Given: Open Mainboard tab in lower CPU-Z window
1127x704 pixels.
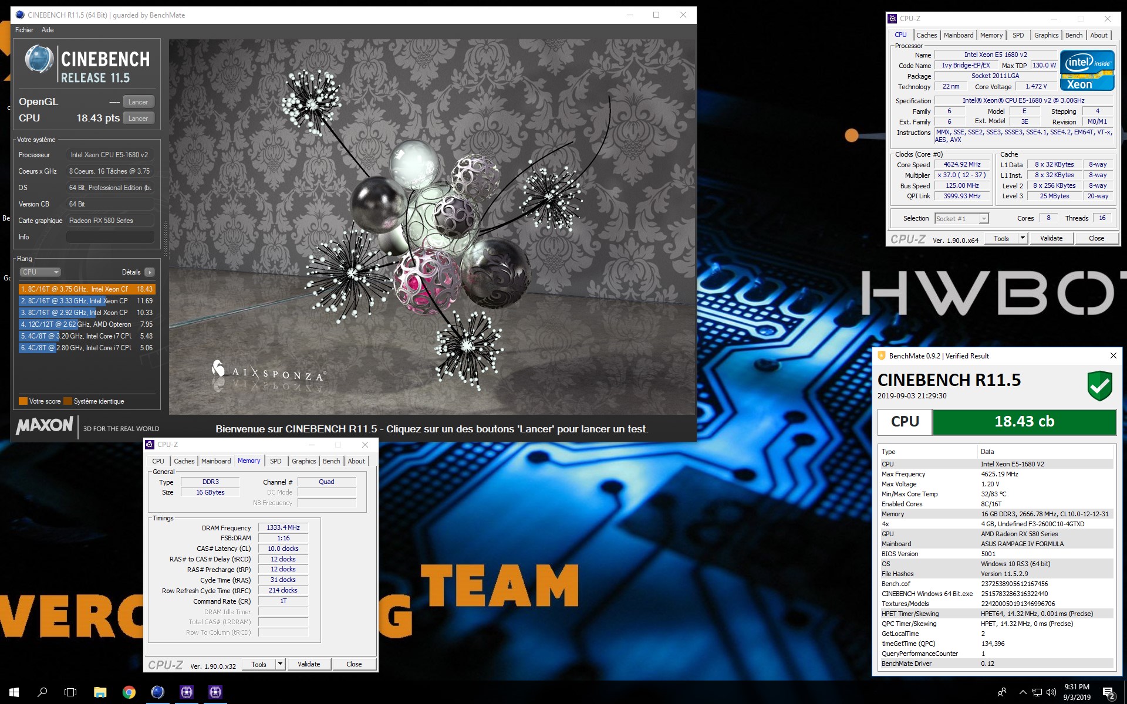Looking at the screenshot, I should click(216, 461).
